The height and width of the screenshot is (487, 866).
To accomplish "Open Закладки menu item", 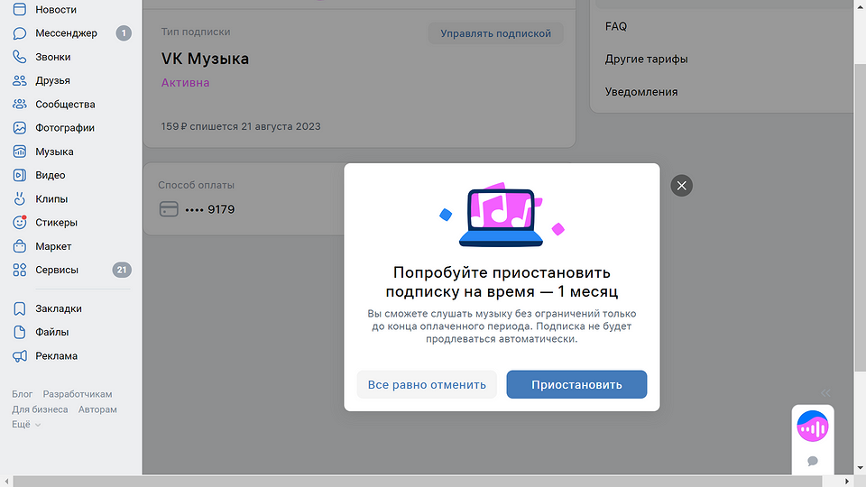I will point(58,308).
